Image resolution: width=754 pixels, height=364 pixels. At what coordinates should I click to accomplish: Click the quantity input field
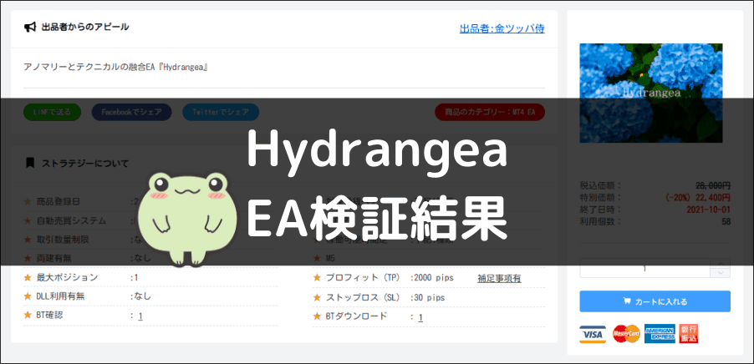(644, 268)
